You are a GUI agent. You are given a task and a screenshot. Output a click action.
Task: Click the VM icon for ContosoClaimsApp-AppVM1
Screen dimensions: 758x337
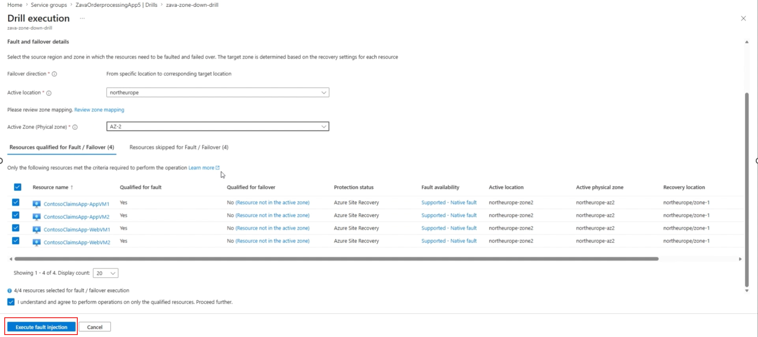coord(37,204)
